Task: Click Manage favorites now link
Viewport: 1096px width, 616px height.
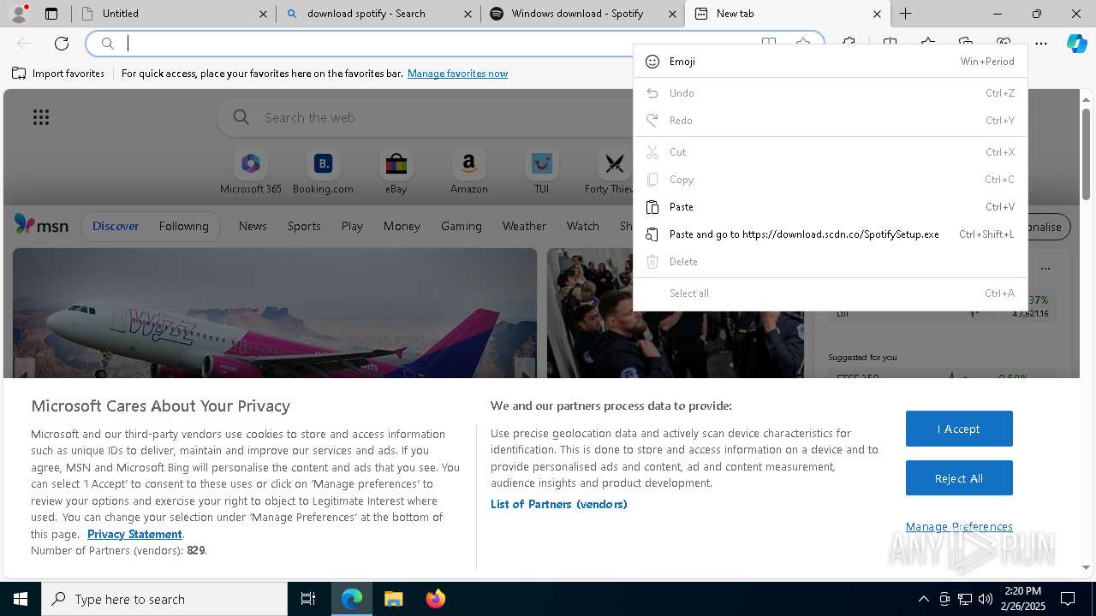Action: (457, 74)
